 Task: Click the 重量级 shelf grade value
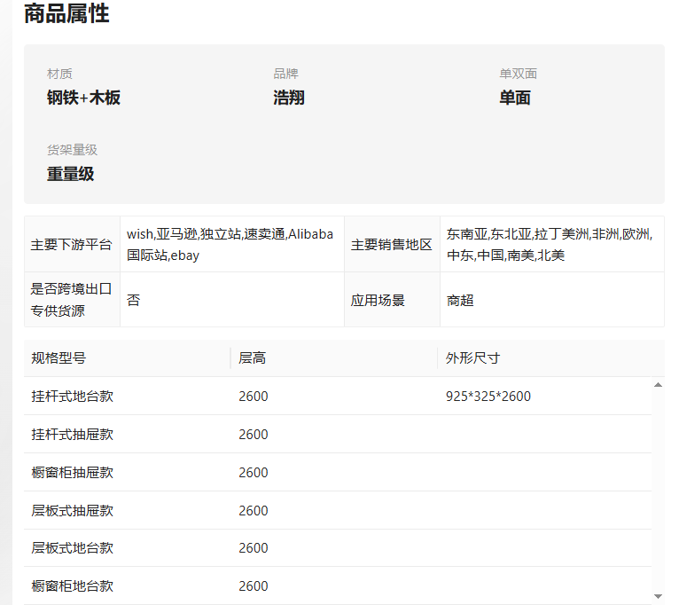coord(71,174)
